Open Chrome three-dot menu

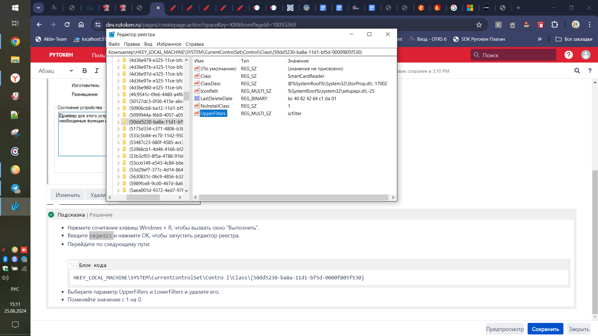589,25
